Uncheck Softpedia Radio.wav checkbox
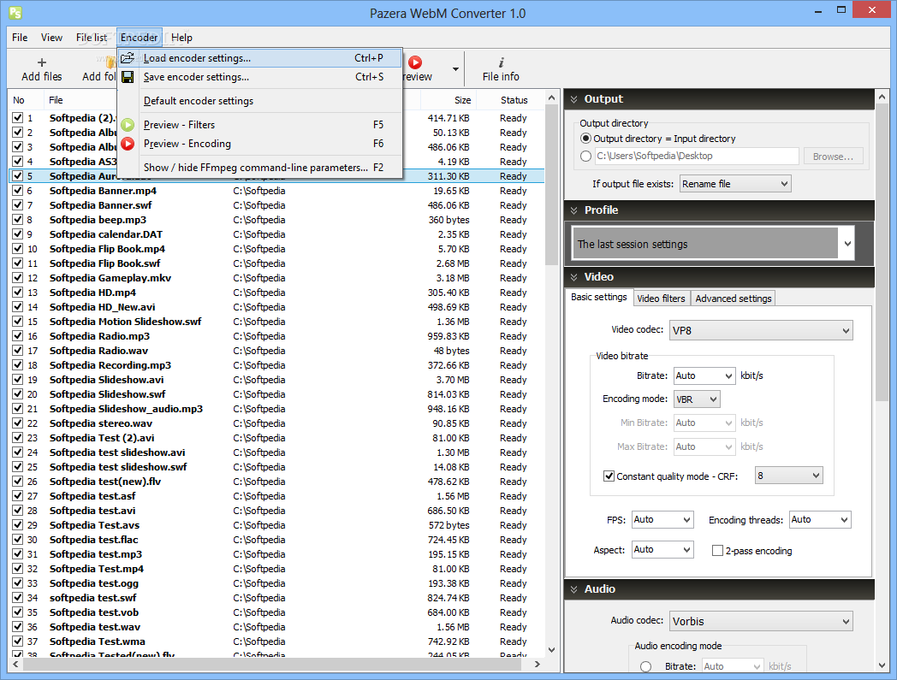Screen dimensions: 897x680 point(18,351)
